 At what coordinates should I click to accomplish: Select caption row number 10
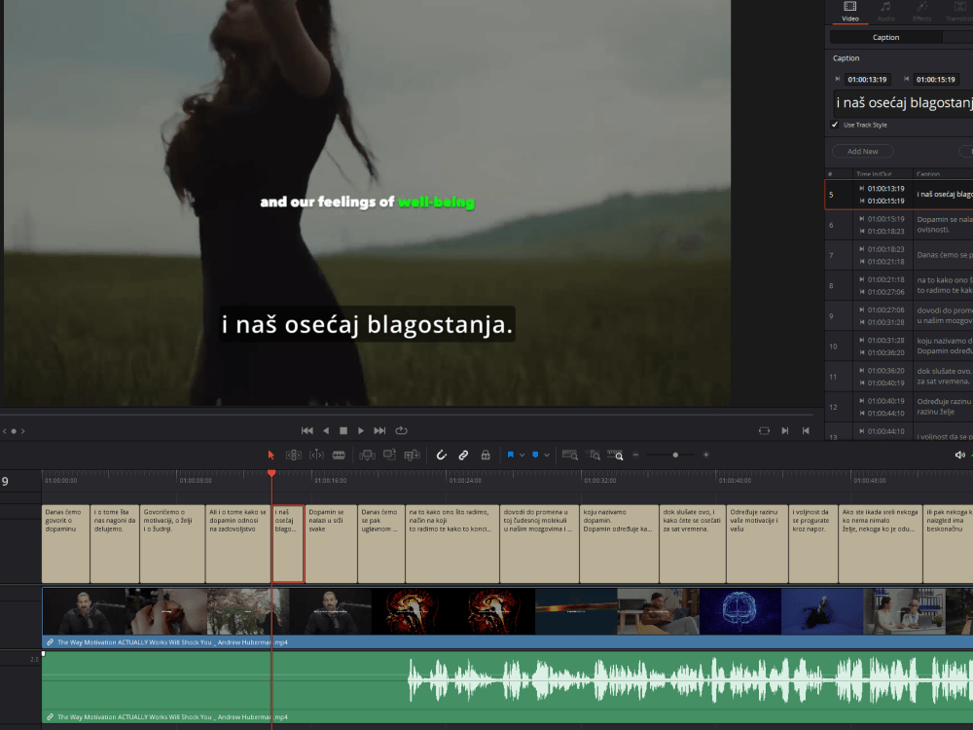coord(899,347)
